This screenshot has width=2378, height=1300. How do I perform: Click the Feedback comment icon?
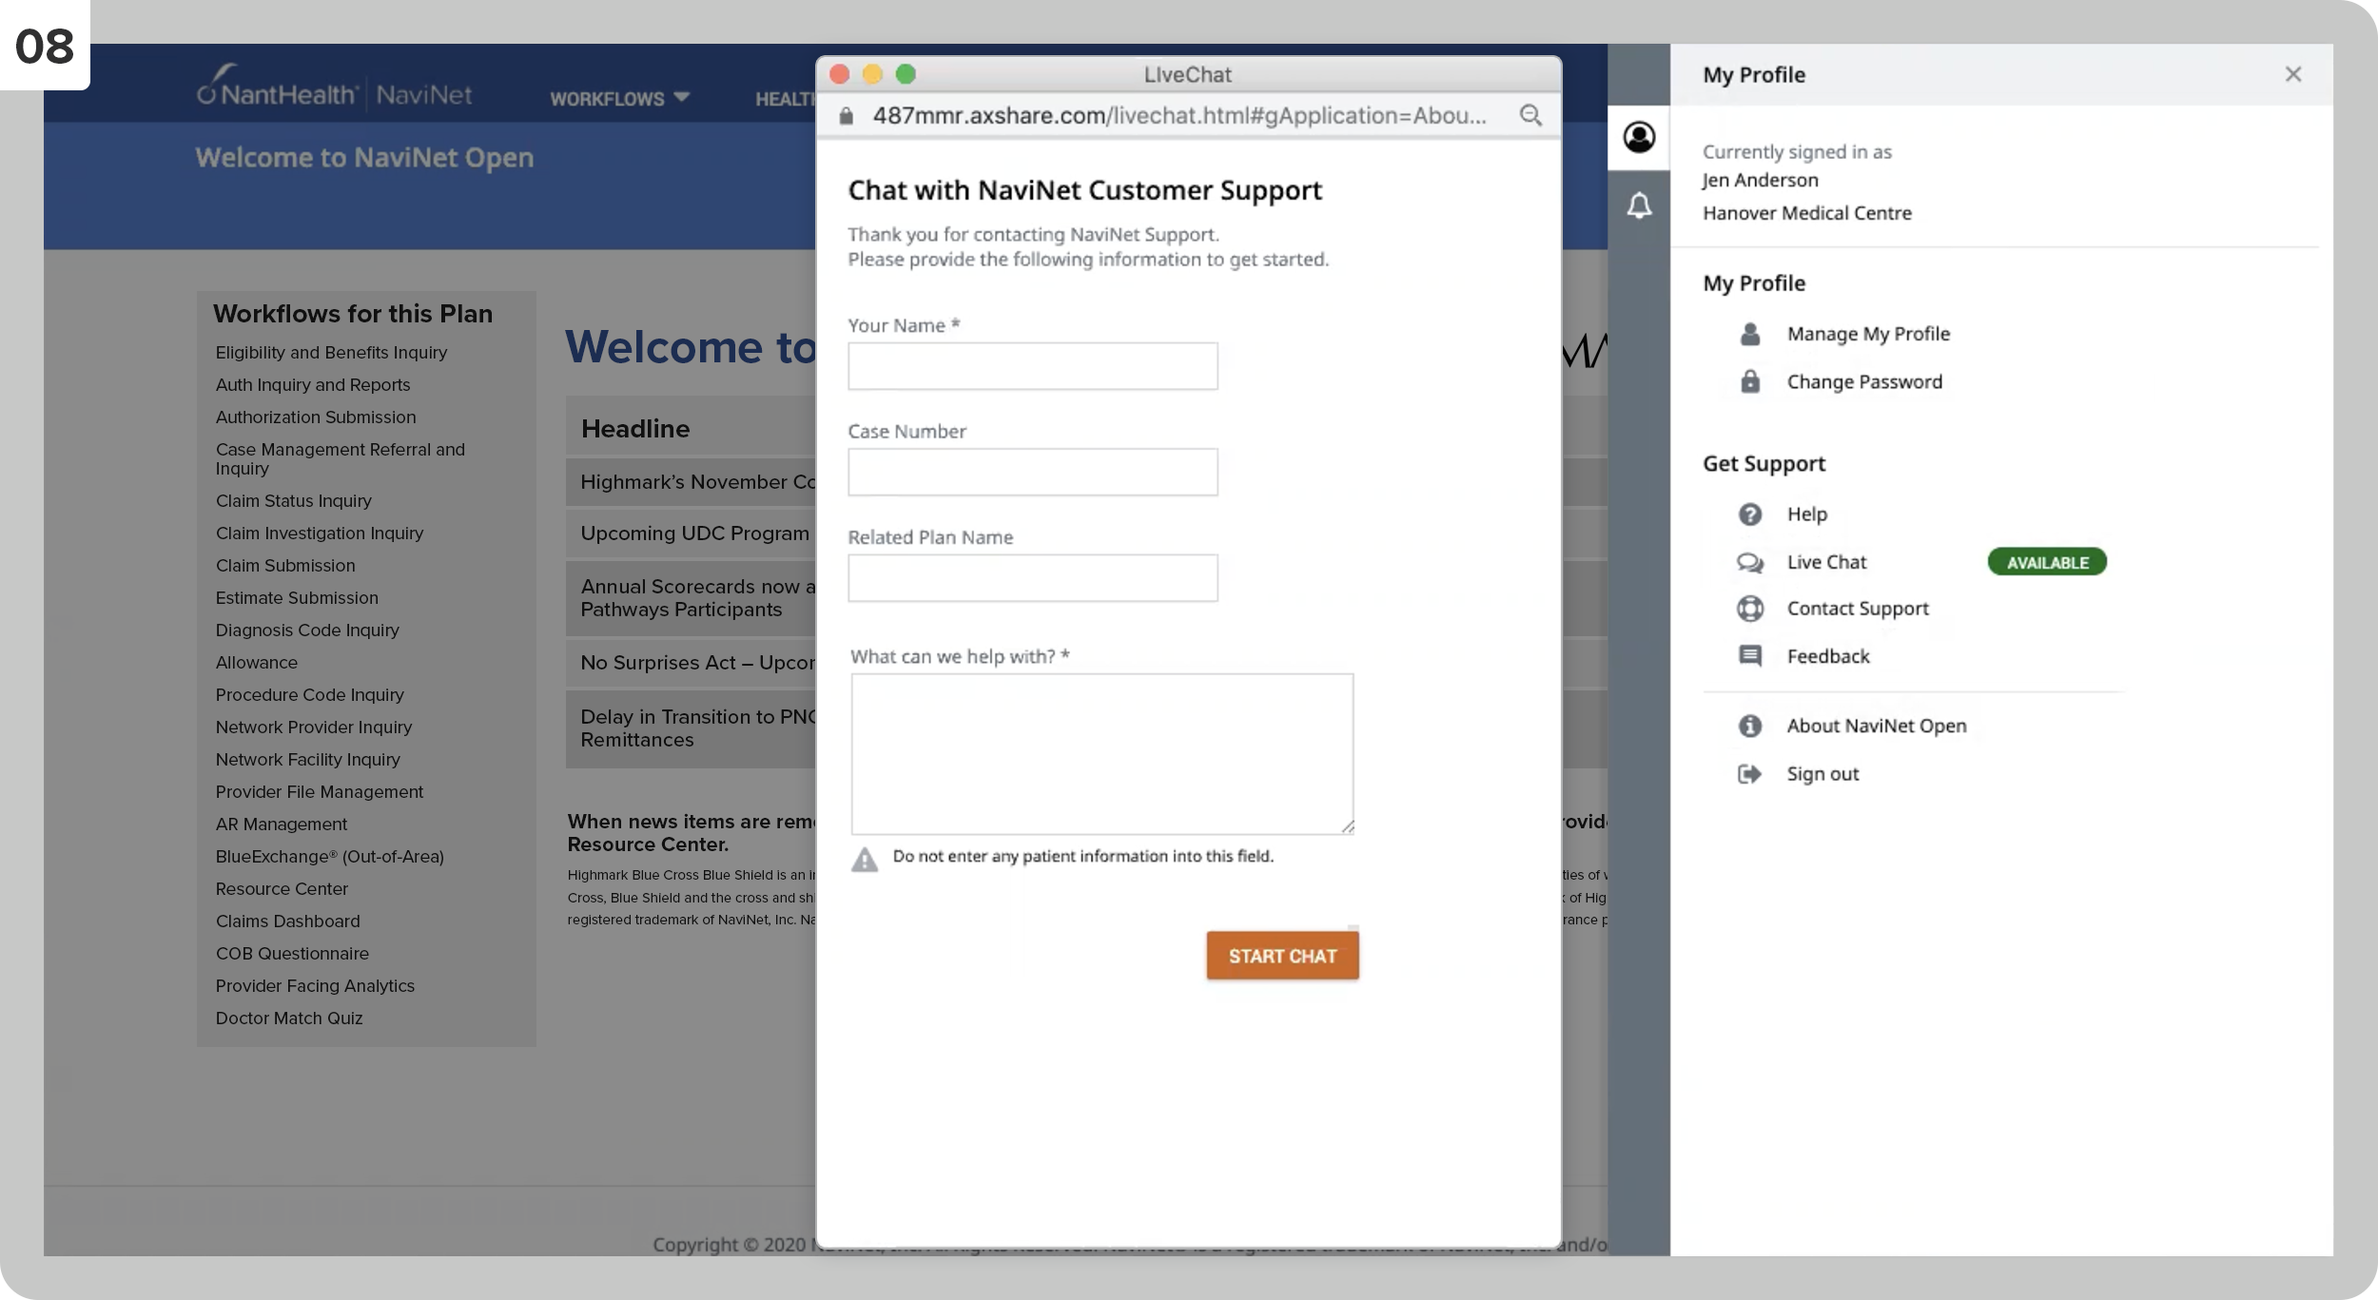point(1749,656)
